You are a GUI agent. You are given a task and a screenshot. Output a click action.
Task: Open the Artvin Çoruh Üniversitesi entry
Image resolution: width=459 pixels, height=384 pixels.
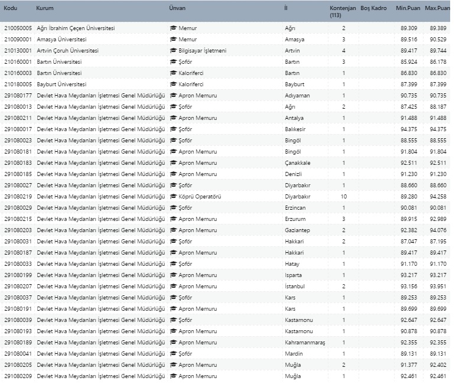pyautogui.click(x=72, y=51)
